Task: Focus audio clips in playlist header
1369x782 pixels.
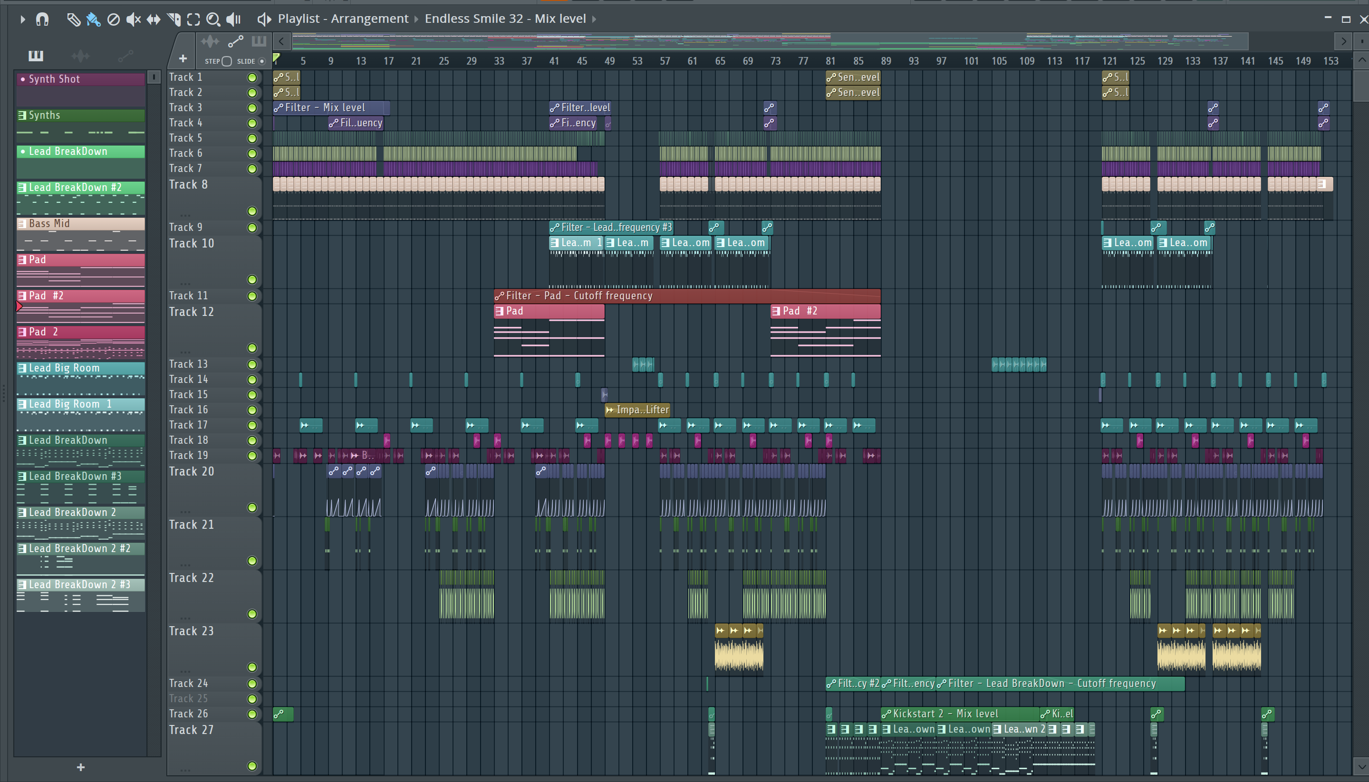Action: [210, 41]
